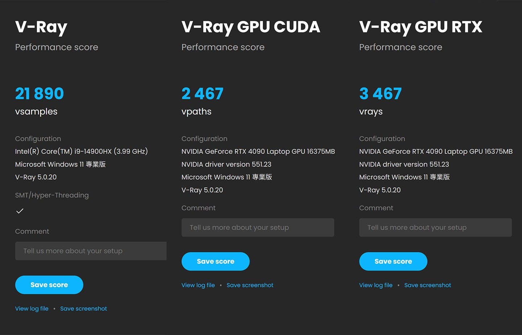Save score for V-Ray GPU RTX
Image resolution: width=522 pixels, height=335 pixels.
tap(393, 261)
